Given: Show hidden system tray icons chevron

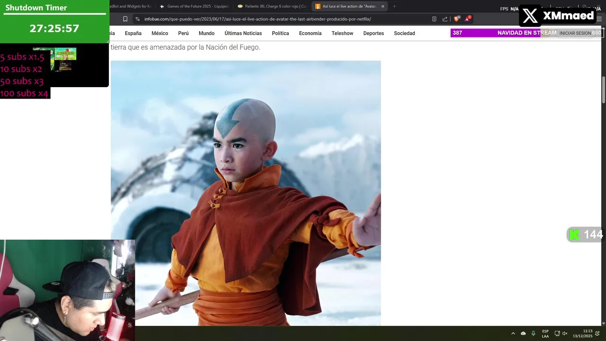Looking at the screenshot, I should click(x=513, y=333).
